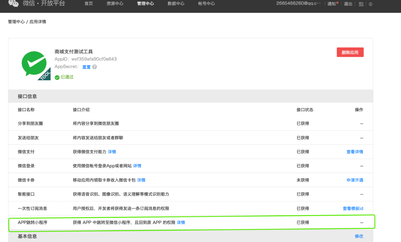Click 重置 next to AppSecret
Screen dimensions: 401x242
point(87,67)
